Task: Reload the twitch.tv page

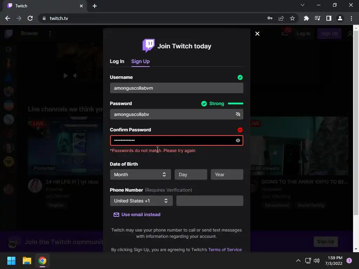Action: tap(30, 18)
